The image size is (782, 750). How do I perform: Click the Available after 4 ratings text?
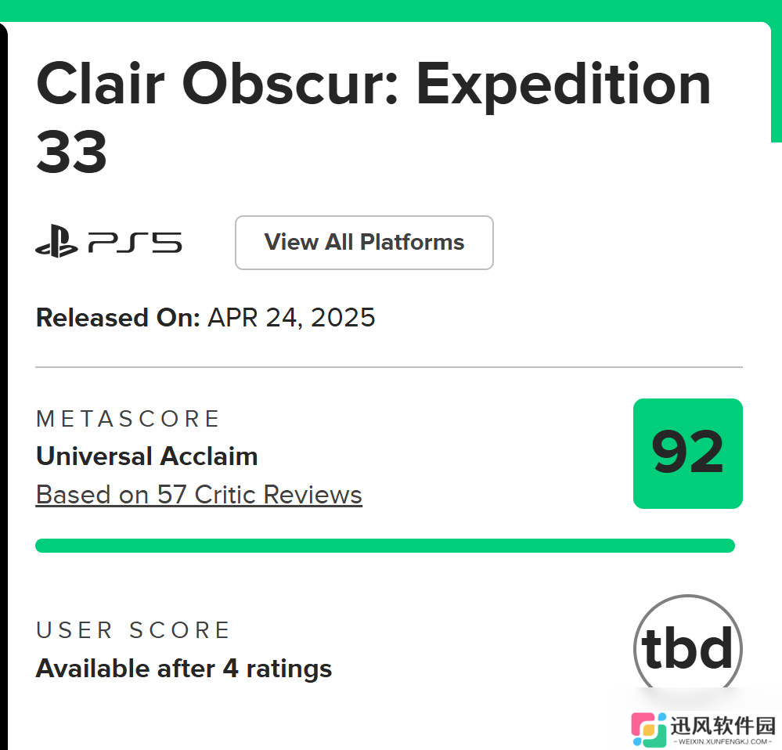click(183, 669)
